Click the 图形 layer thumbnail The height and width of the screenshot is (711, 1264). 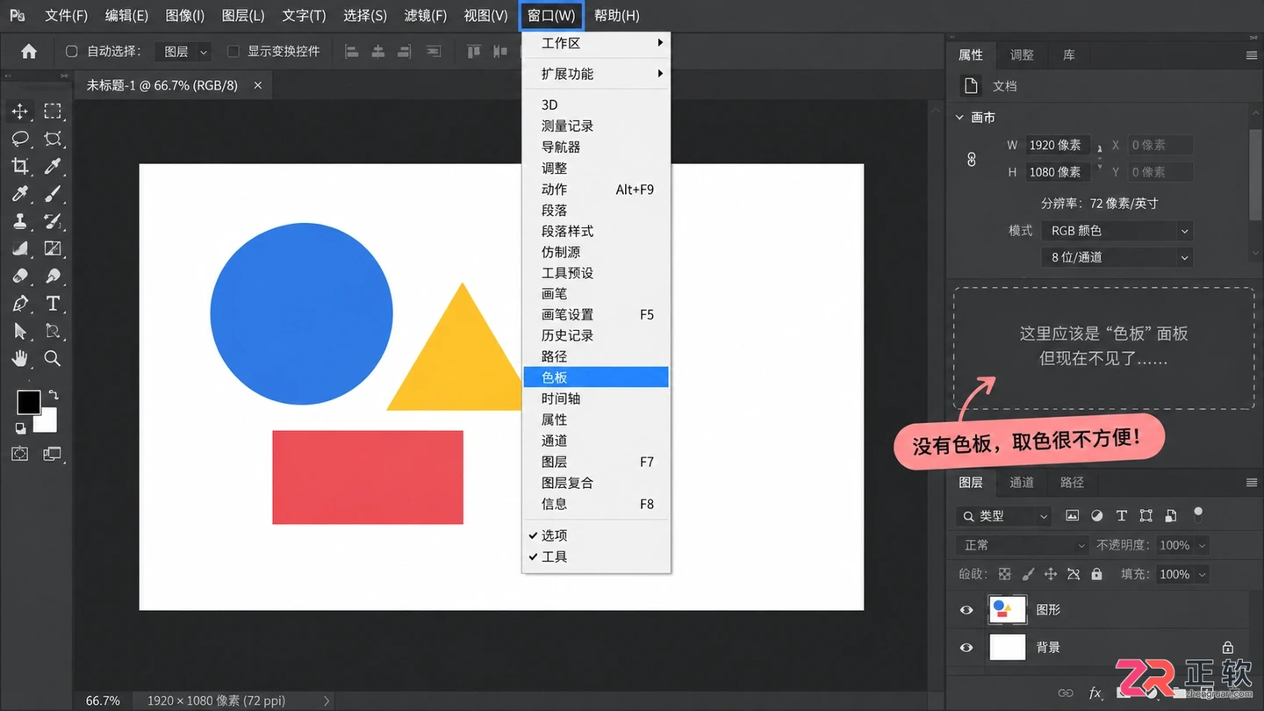pyautogui.click(x=1008, y=609)
